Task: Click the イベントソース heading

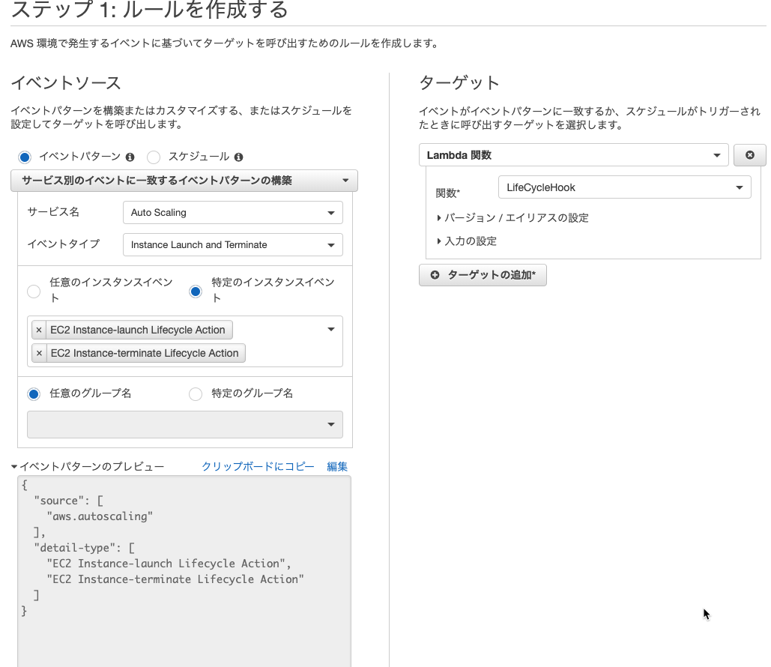Action: (x=66, y=82)
